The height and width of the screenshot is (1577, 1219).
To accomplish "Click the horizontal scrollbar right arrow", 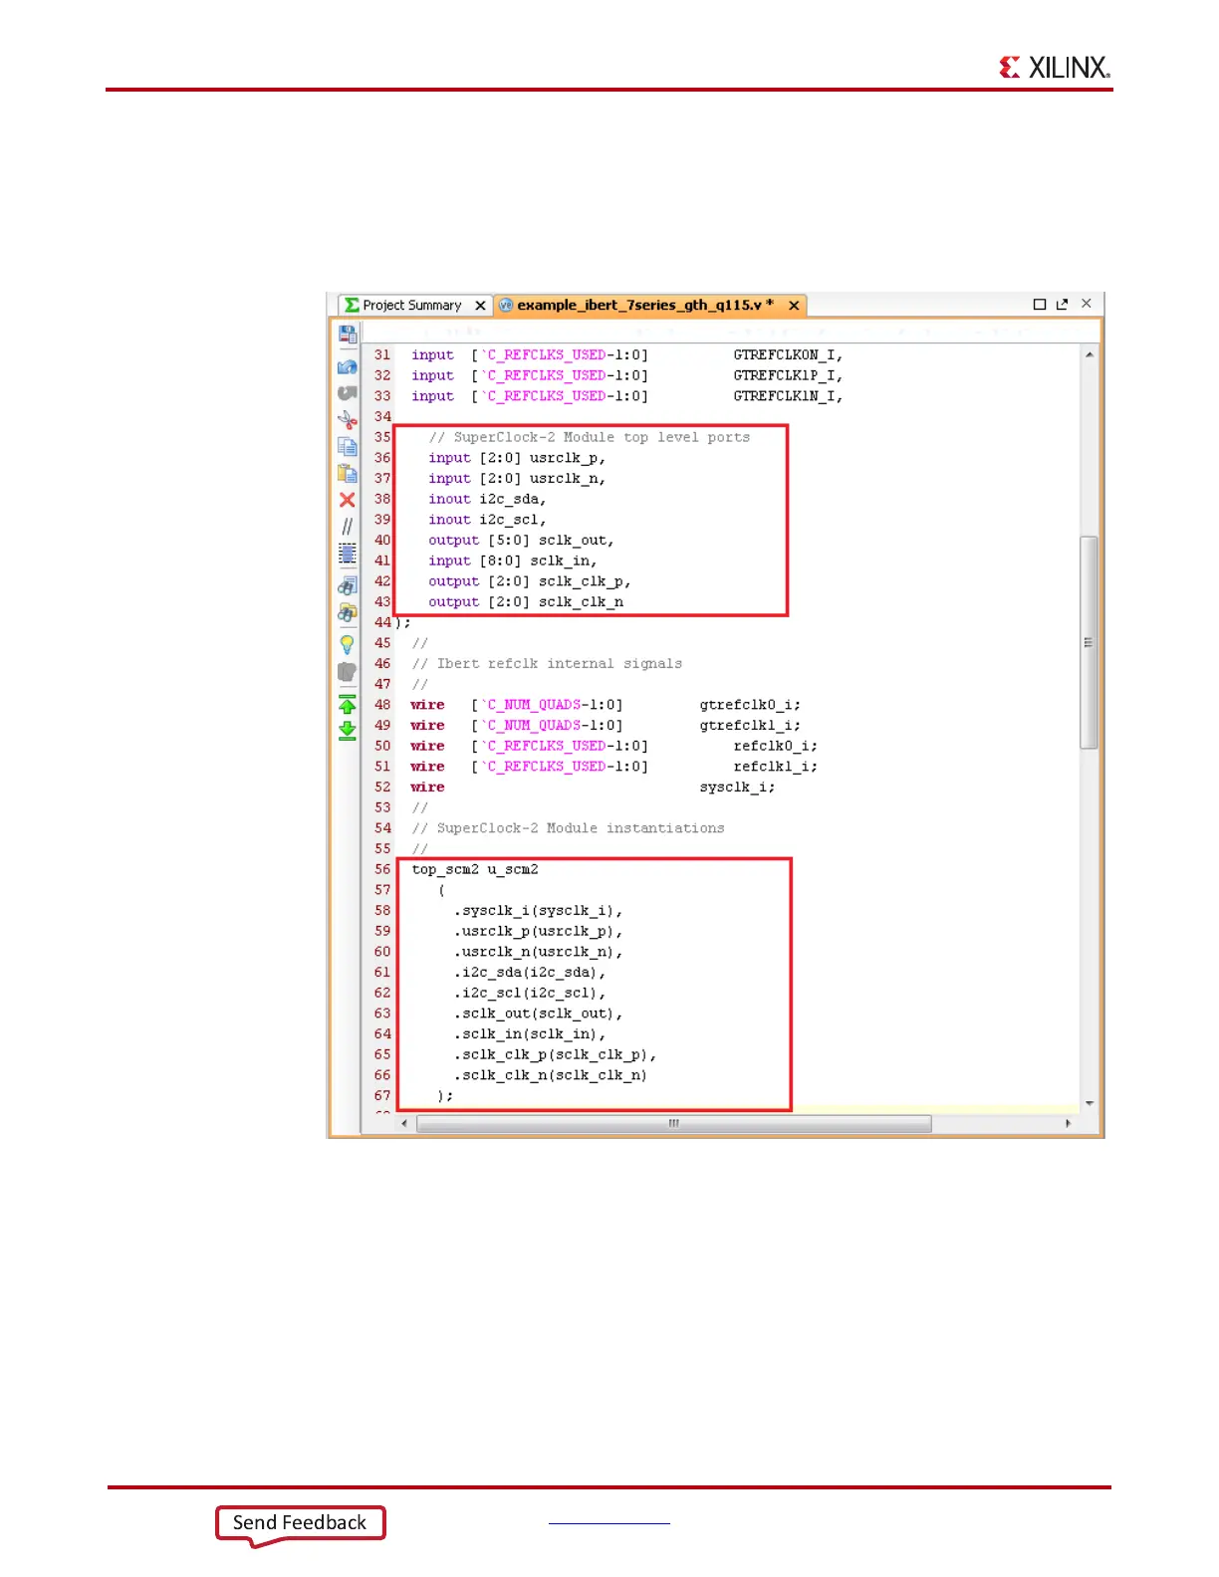I will pos(1068,1123).
